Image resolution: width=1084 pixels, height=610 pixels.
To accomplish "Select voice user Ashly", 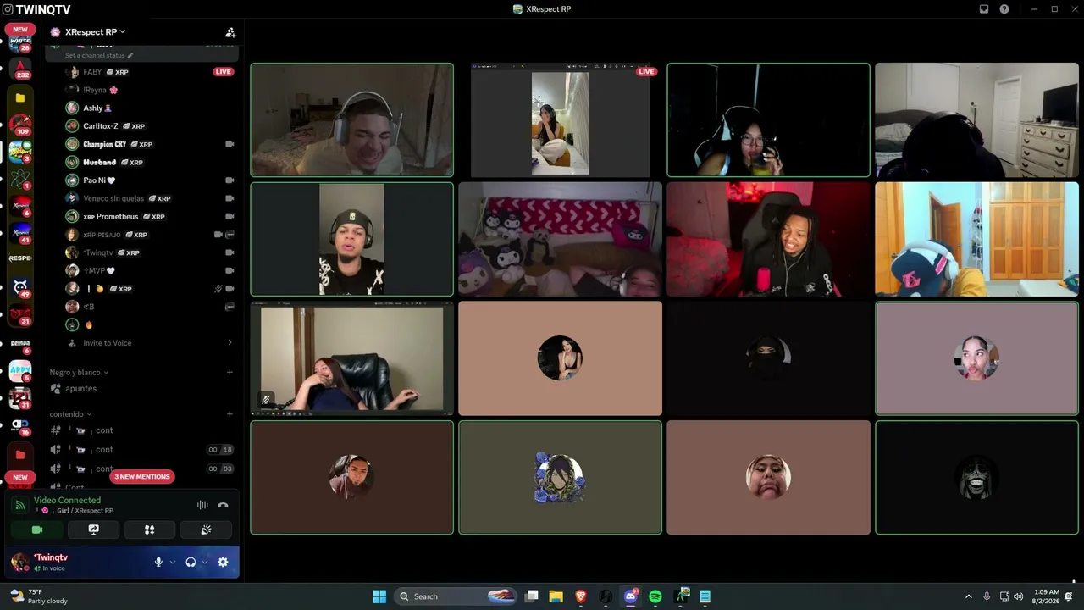I will [x=142, y=108].
